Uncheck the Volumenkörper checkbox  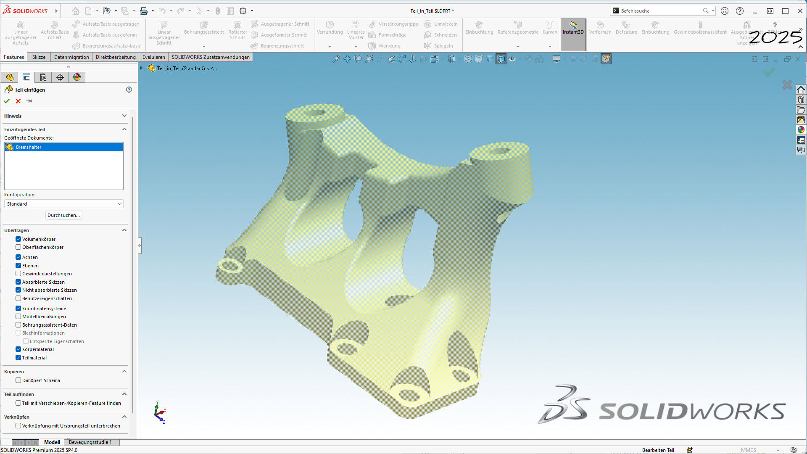point(18,239)
